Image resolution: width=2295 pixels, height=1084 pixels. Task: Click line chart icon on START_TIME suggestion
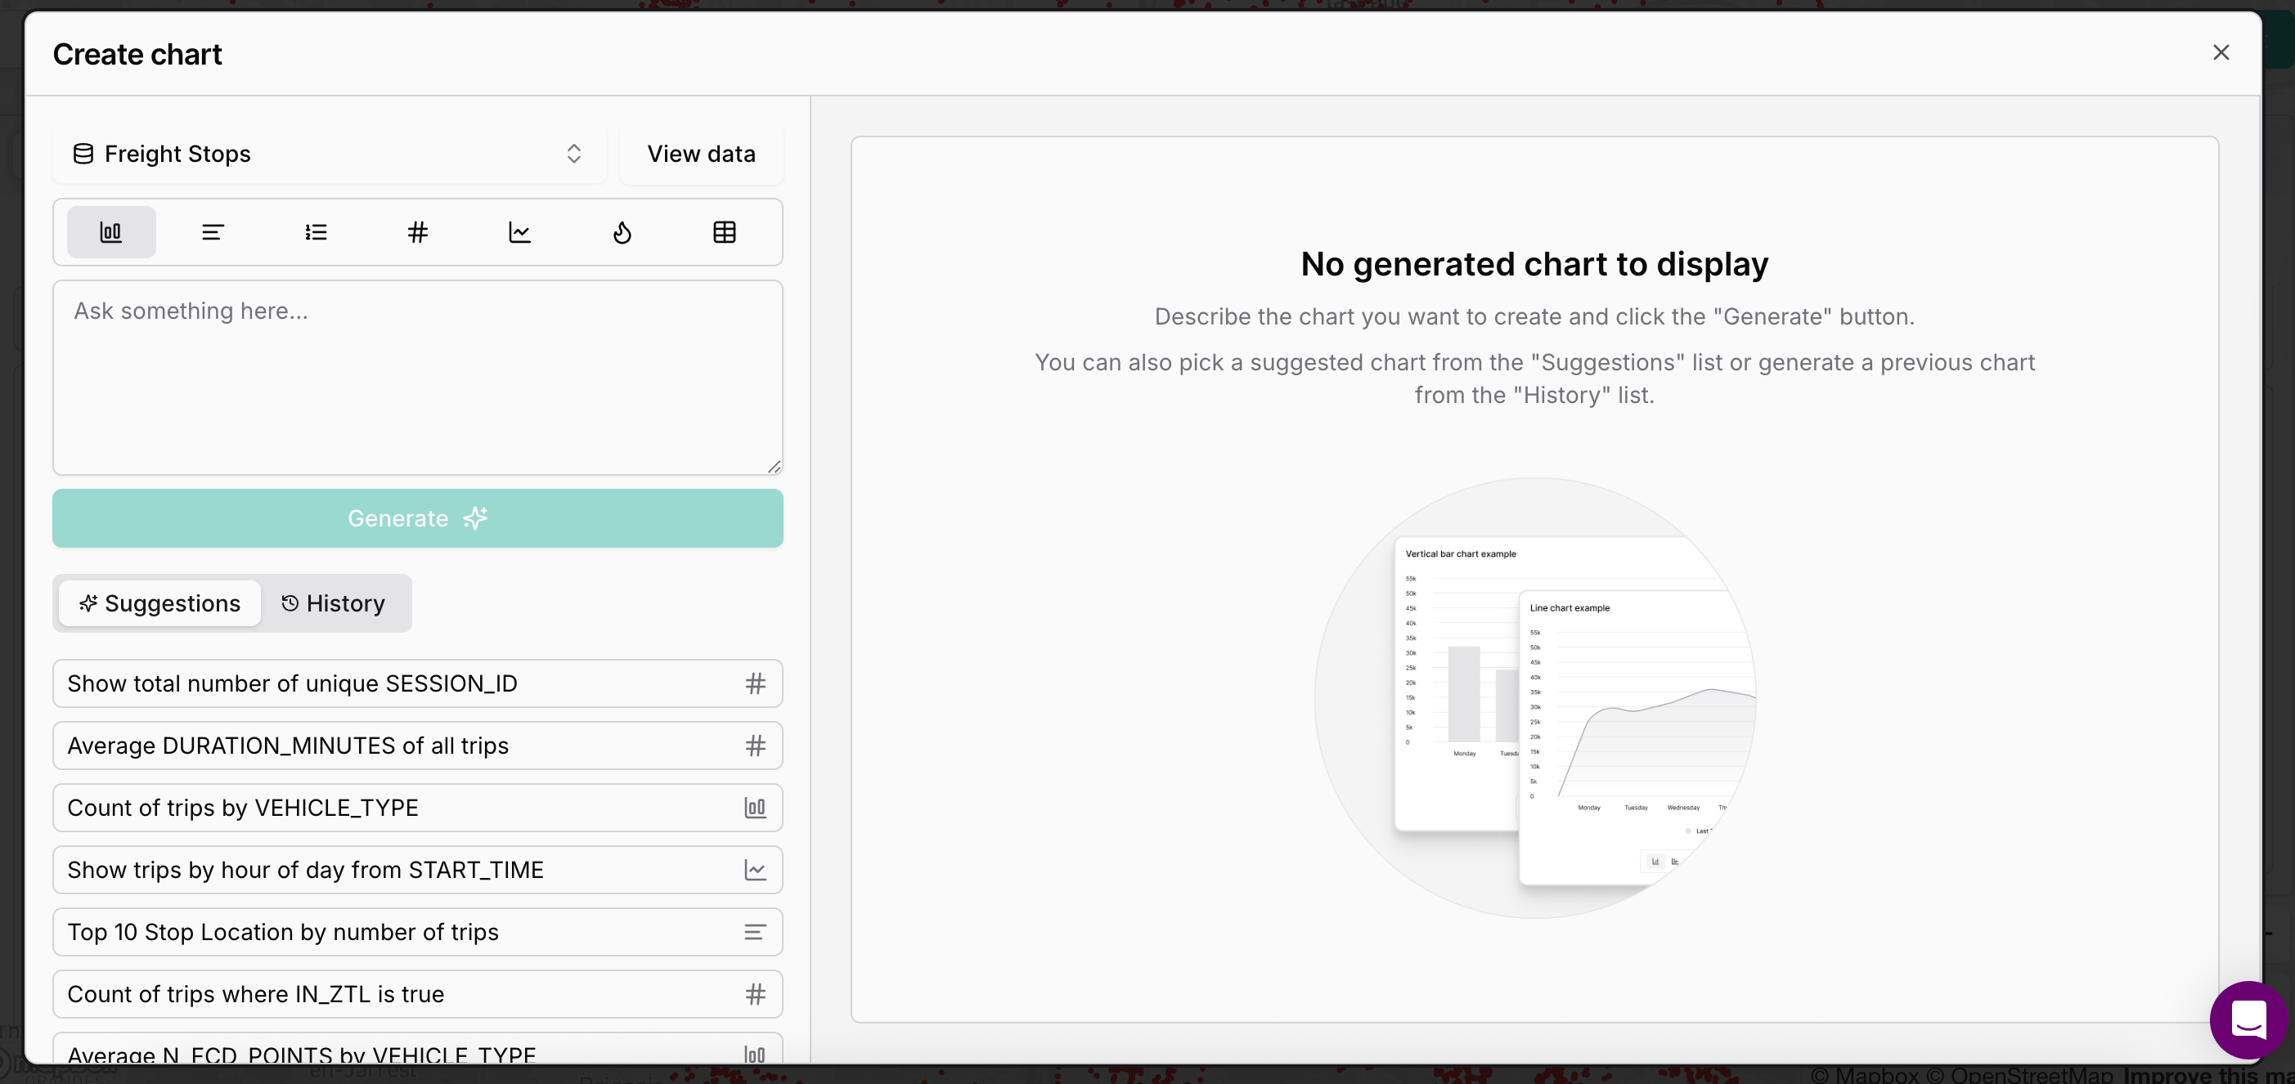point(756,871)
